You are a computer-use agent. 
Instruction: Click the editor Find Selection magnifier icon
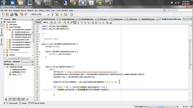pos(65,22)
